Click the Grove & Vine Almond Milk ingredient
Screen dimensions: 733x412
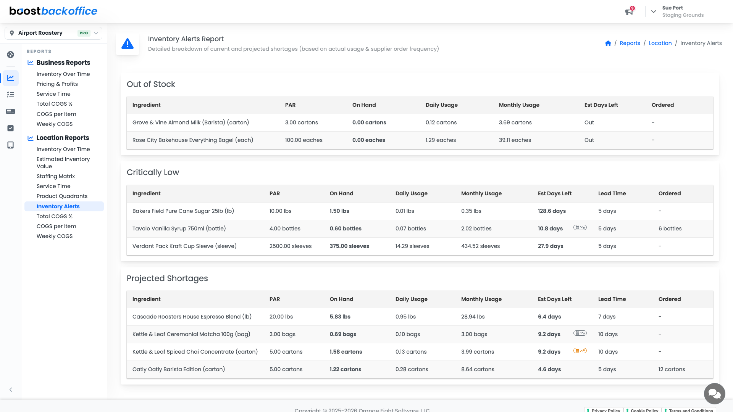[x=191, y=122]
